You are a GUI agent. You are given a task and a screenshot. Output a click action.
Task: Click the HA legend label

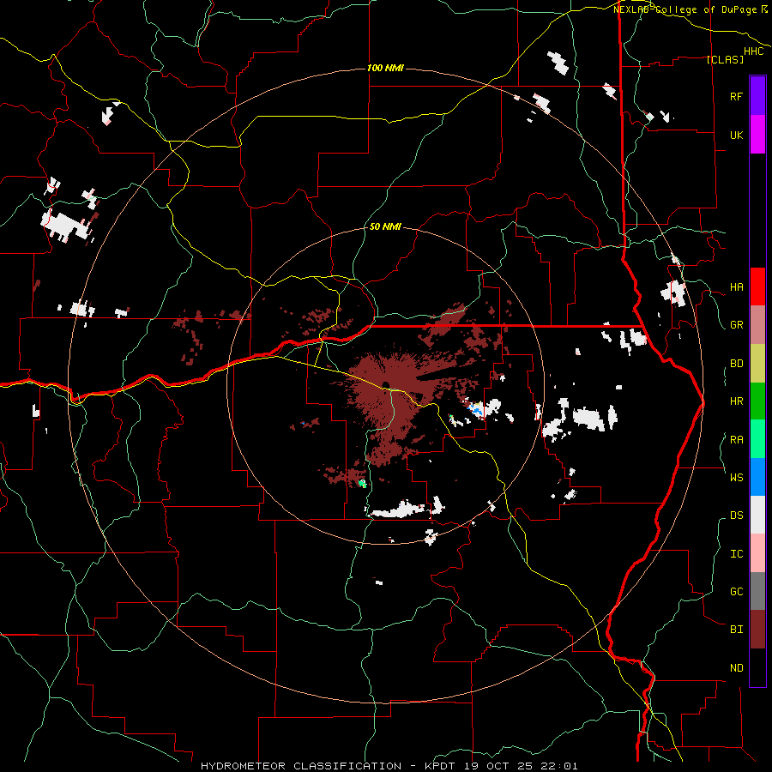(736, 287)
